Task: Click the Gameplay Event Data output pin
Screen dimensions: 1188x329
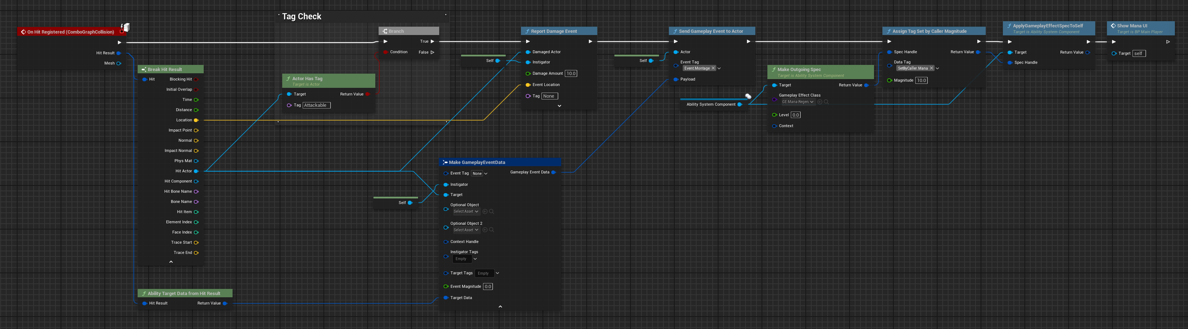Action: pos(554,172)
